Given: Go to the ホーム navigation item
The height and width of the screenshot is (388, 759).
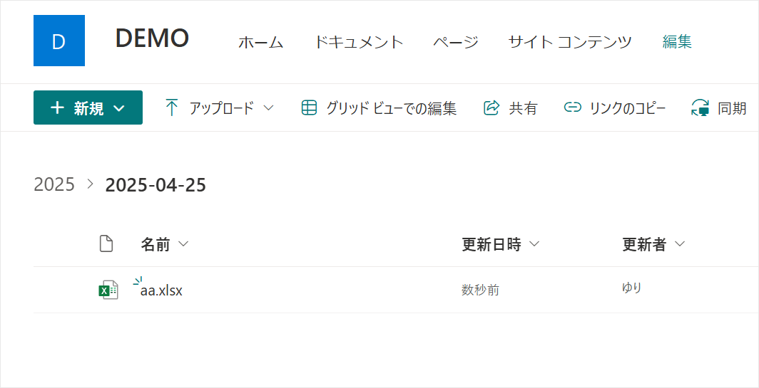Looking at the screenshot, I should click(x=260, y=42).
